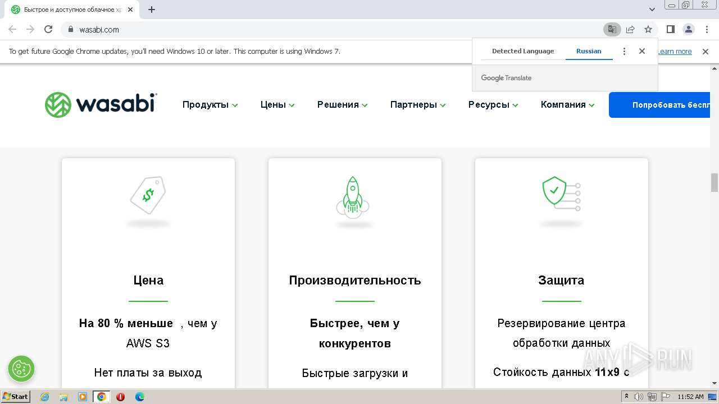Click the Wasabi logo
Screen dimensions: 719x404
tap(101, 104)
